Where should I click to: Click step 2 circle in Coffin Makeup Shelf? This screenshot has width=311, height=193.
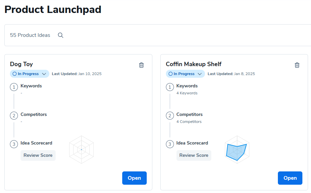[x=170, y=116]
